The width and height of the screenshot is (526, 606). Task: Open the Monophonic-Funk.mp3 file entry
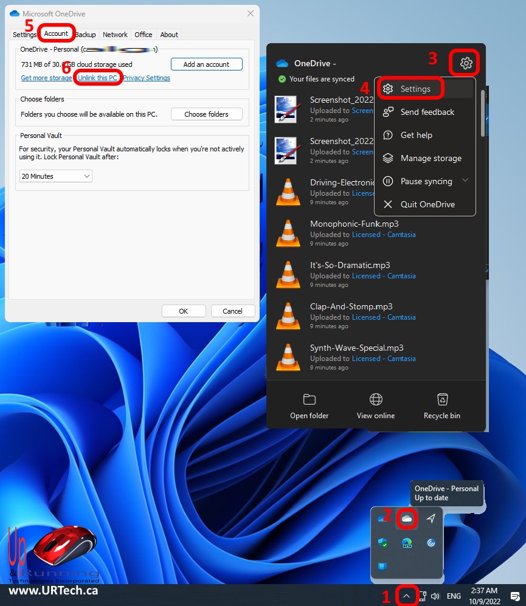click(x=354, y=224)
